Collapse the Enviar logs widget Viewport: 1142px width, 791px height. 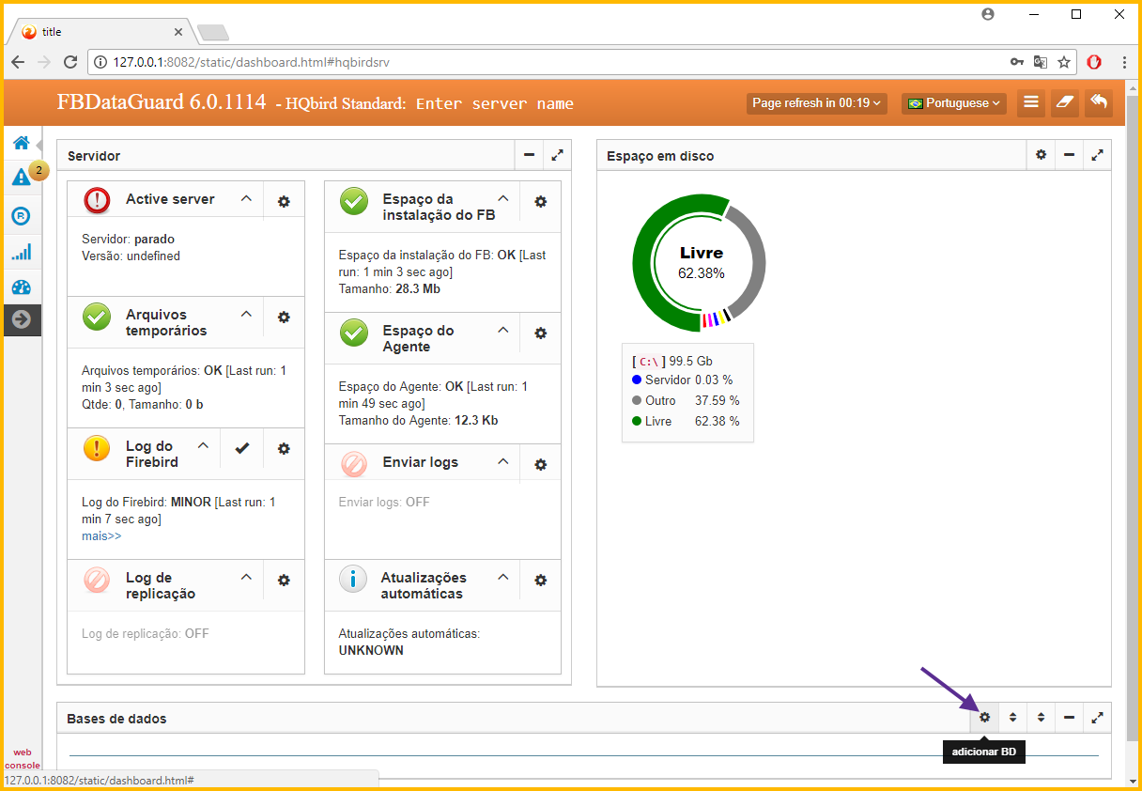point(502,461)
